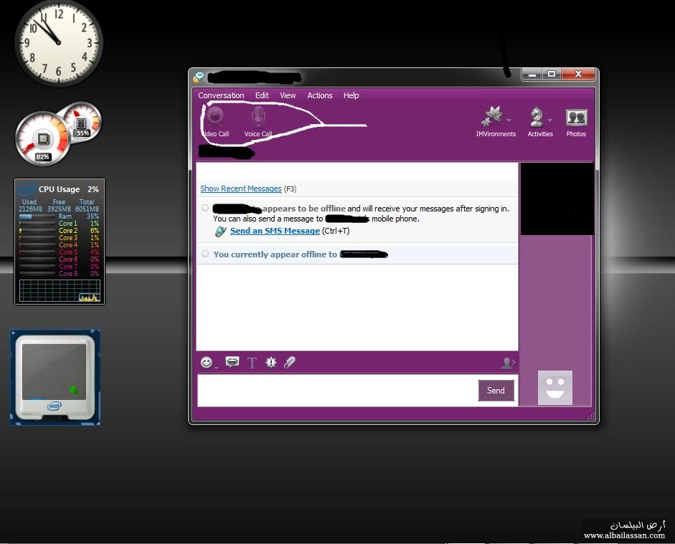Viewport: 675px width, 544px height.
Task: Expand the IMVironments dropdown arrow
Action: click(x=509, y=120)
